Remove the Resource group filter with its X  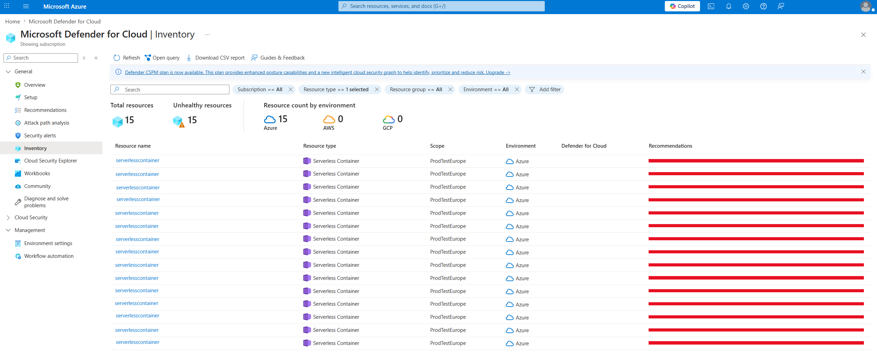pyautogui.click(x=451, y=89)
